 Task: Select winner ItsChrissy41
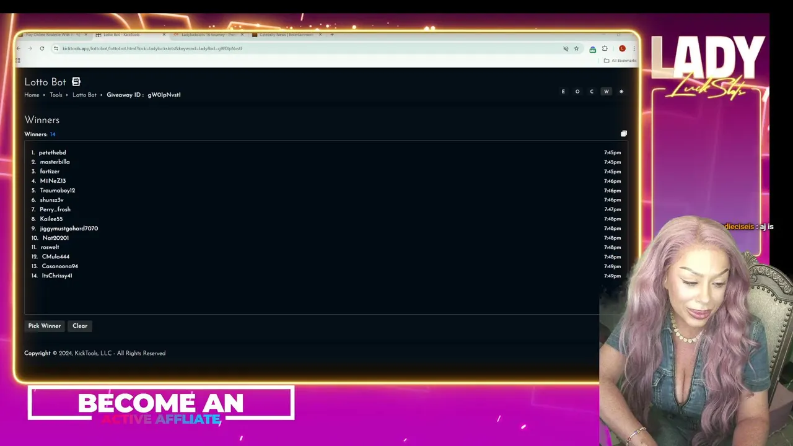pos(57,276)
